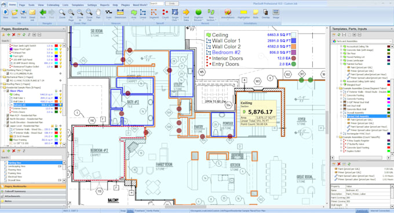Viewport: 394px width, 213px height.
Task: Open the Reports ribbon tab
Action: click(104, 5)
